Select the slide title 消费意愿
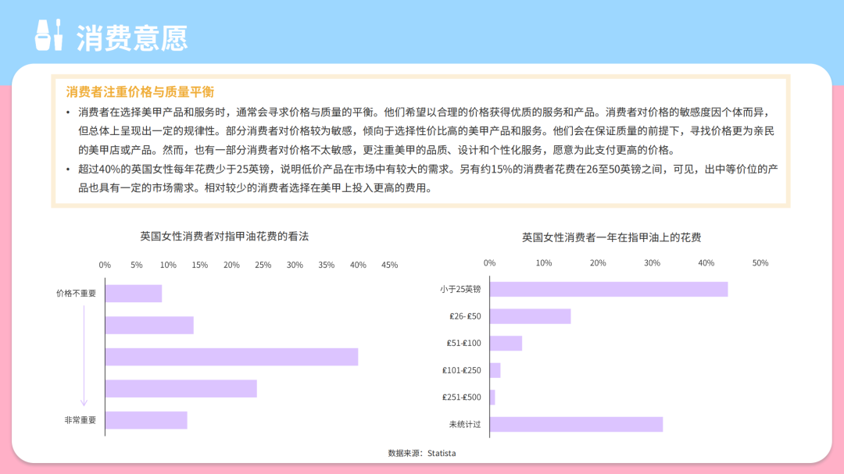Screen dimensions: 844x474 coord(132,37)
